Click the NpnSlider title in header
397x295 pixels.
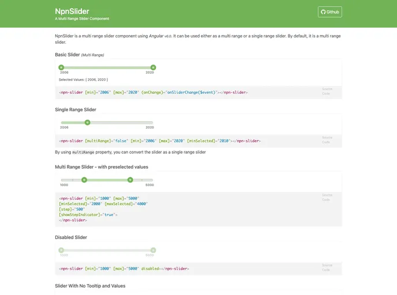pos(72,12)
